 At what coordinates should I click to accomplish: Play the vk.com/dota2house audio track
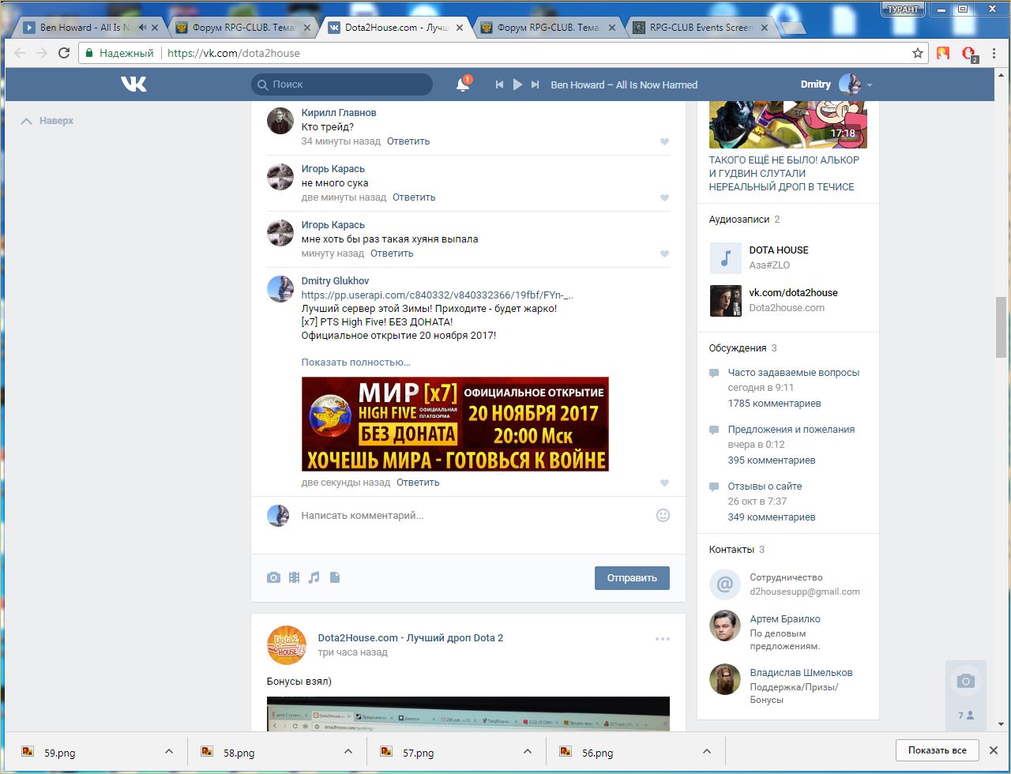pyautogui.click(x=725, y=301)
